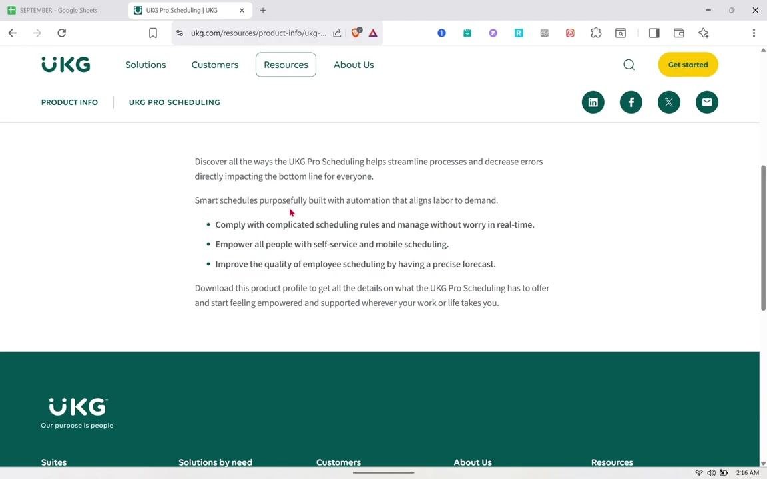Share page via LinkedIn icon

[x=593, y=102]
